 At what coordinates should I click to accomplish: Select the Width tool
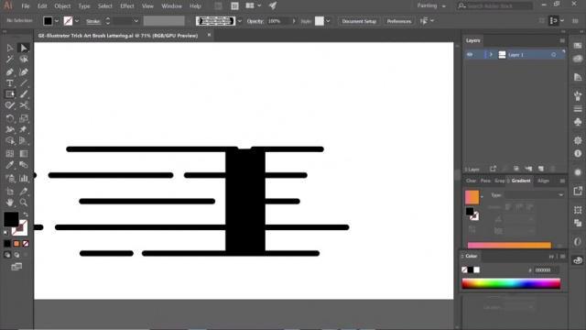(x=10, y=129)
